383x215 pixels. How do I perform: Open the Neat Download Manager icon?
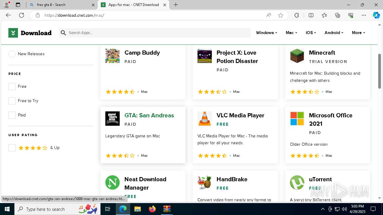(113, 182)
